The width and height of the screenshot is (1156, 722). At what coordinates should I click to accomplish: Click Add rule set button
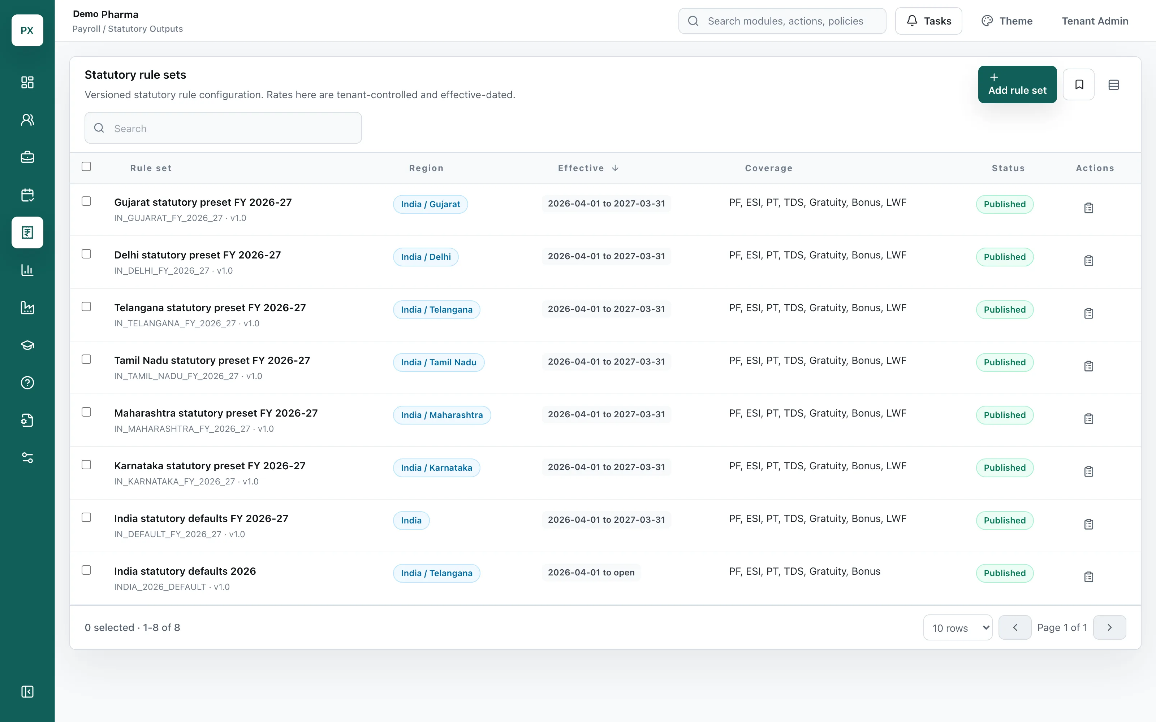(1018, 84)
